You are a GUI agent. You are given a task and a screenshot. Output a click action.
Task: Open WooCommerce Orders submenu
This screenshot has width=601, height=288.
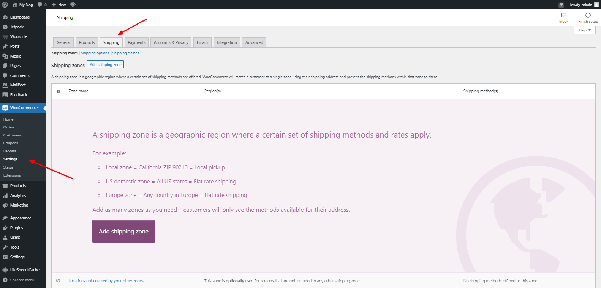click(9, 127)
